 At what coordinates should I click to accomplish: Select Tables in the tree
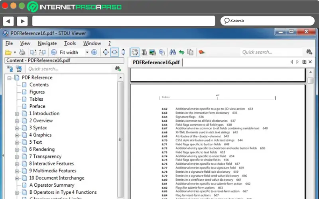[36, 99]
